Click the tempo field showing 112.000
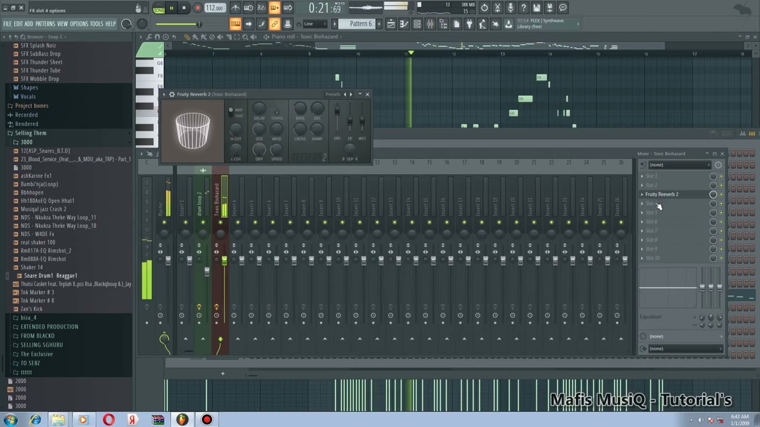Image resolution: width=760 pixels, height=427 pixels. [214, 8]
